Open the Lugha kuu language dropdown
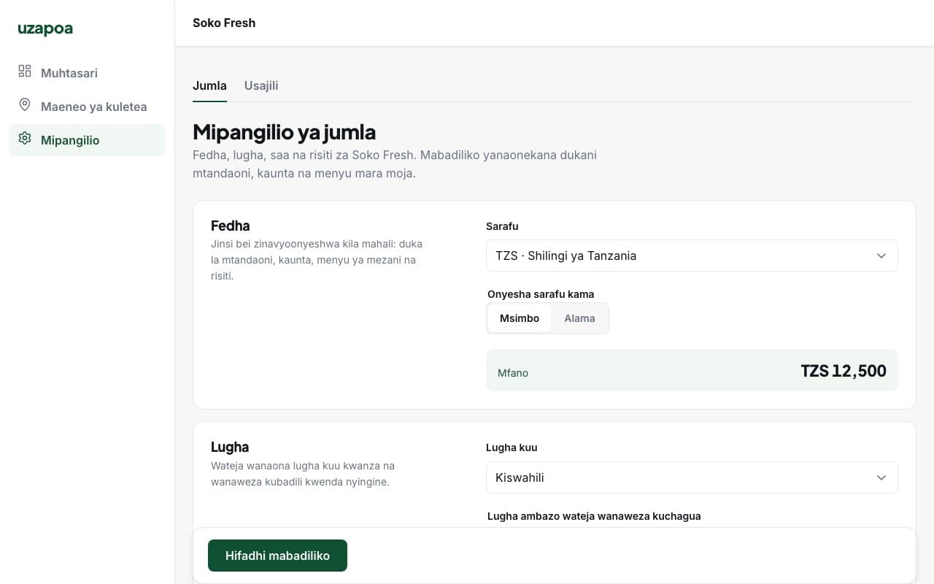934x584 pixels. click(x=692, y=477)
